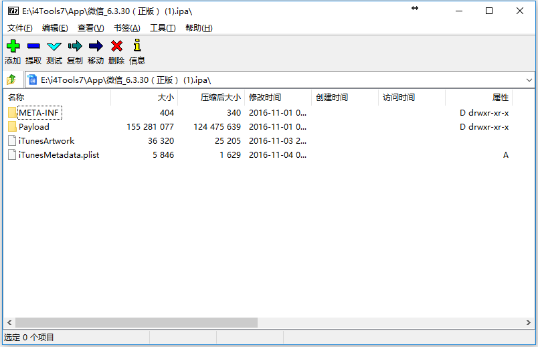Click the Extract (提取) minus icon
Image resolution: width=538 pixels, height=347 pixels.
coord(33,46)
